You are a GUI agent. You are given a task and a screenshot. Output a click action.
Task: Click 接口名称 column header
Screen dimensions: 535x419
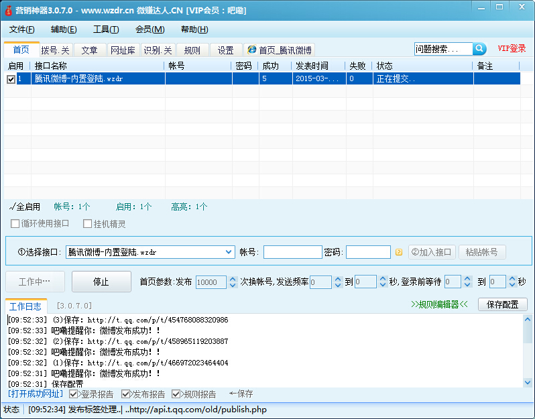pos(97,66)
